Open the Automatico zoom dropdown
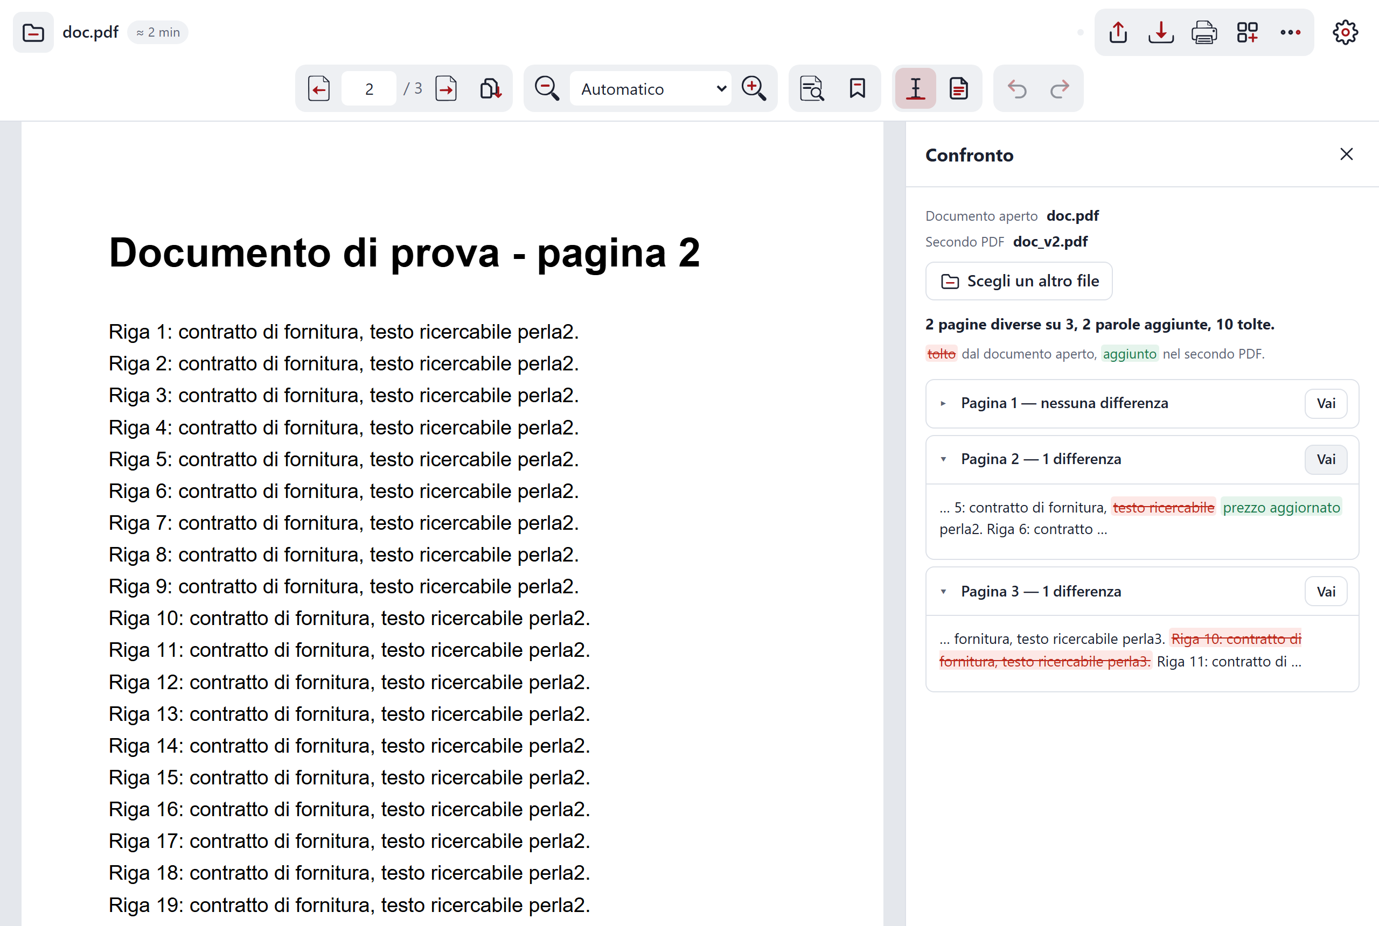Screen dimensions: 1379x926 [x=651, y=89]
